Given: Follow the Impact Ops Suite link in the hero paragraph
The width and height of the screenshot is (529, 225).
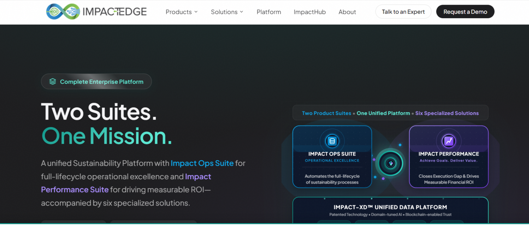Looking at the screenshot, I should tap(202, 163).
